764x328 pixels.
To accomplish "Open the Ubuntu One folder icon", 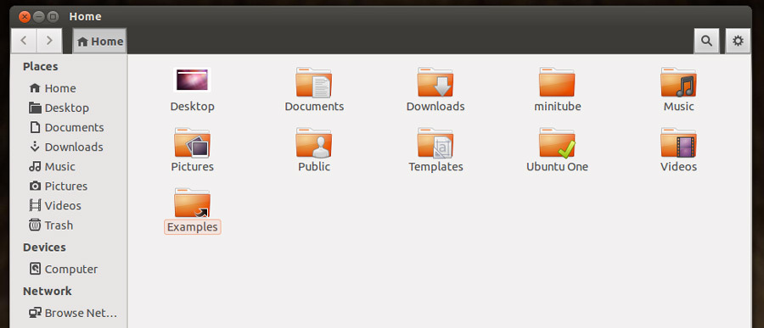I will [557, 143].
